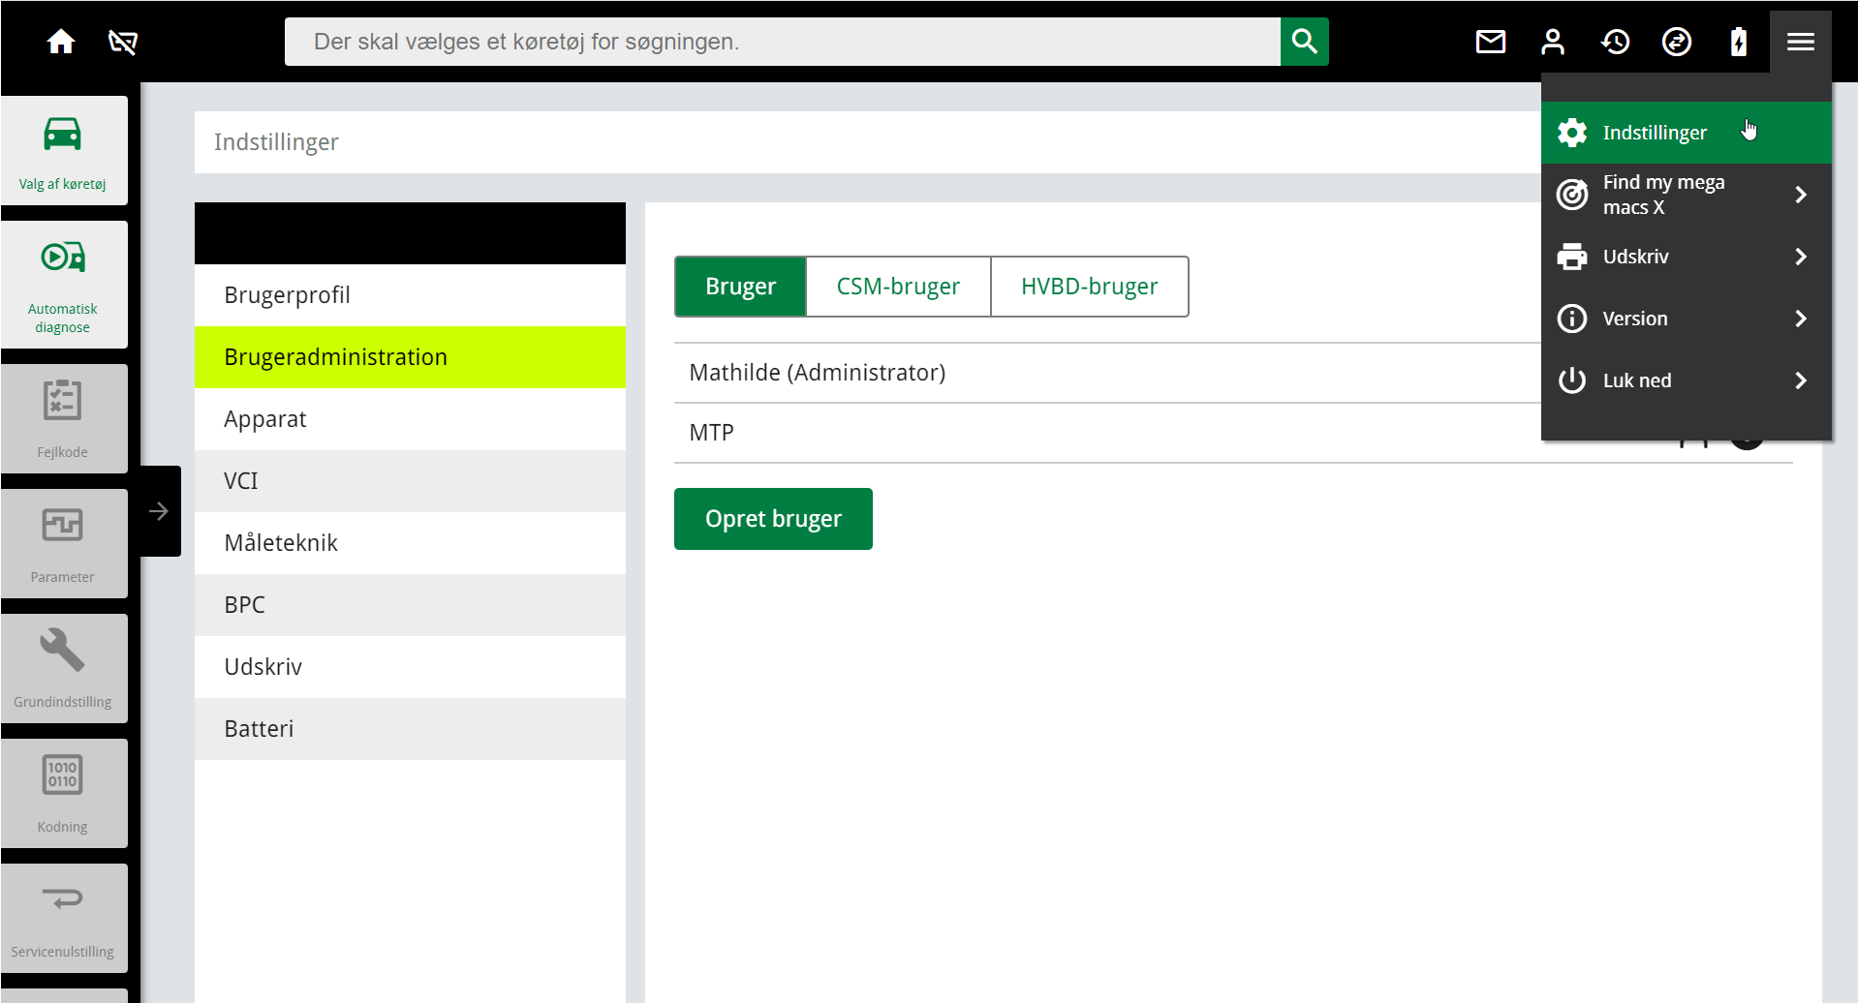Expand the Udskriv menu chevron
Screen dimensions: 1858x1003
point(1801,257)
